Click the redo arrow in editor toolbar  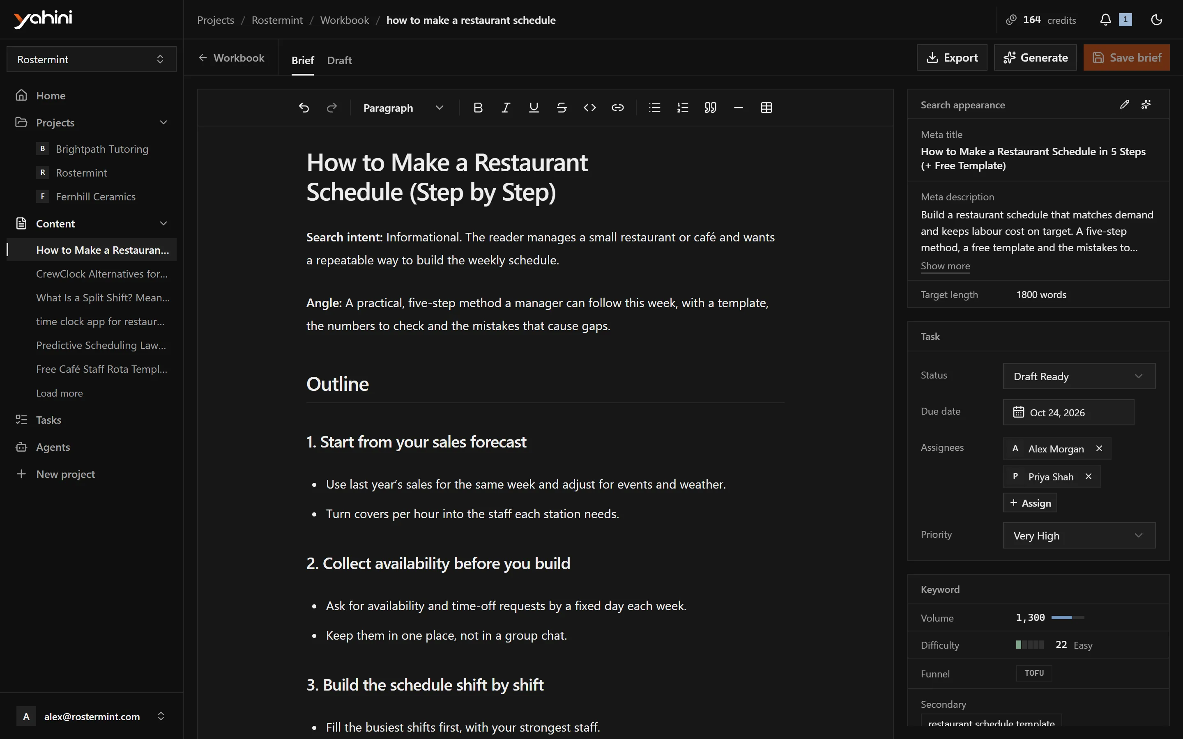coord(331,108)
